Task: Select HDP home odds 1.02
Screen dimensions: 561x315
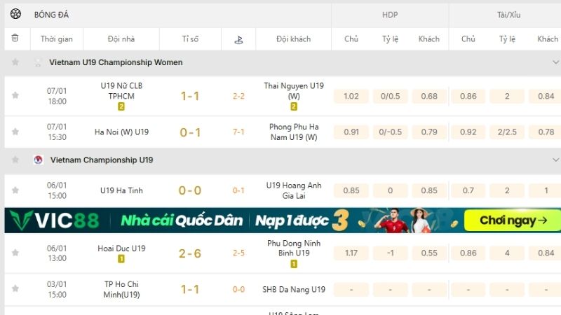Action: (351, 96)
